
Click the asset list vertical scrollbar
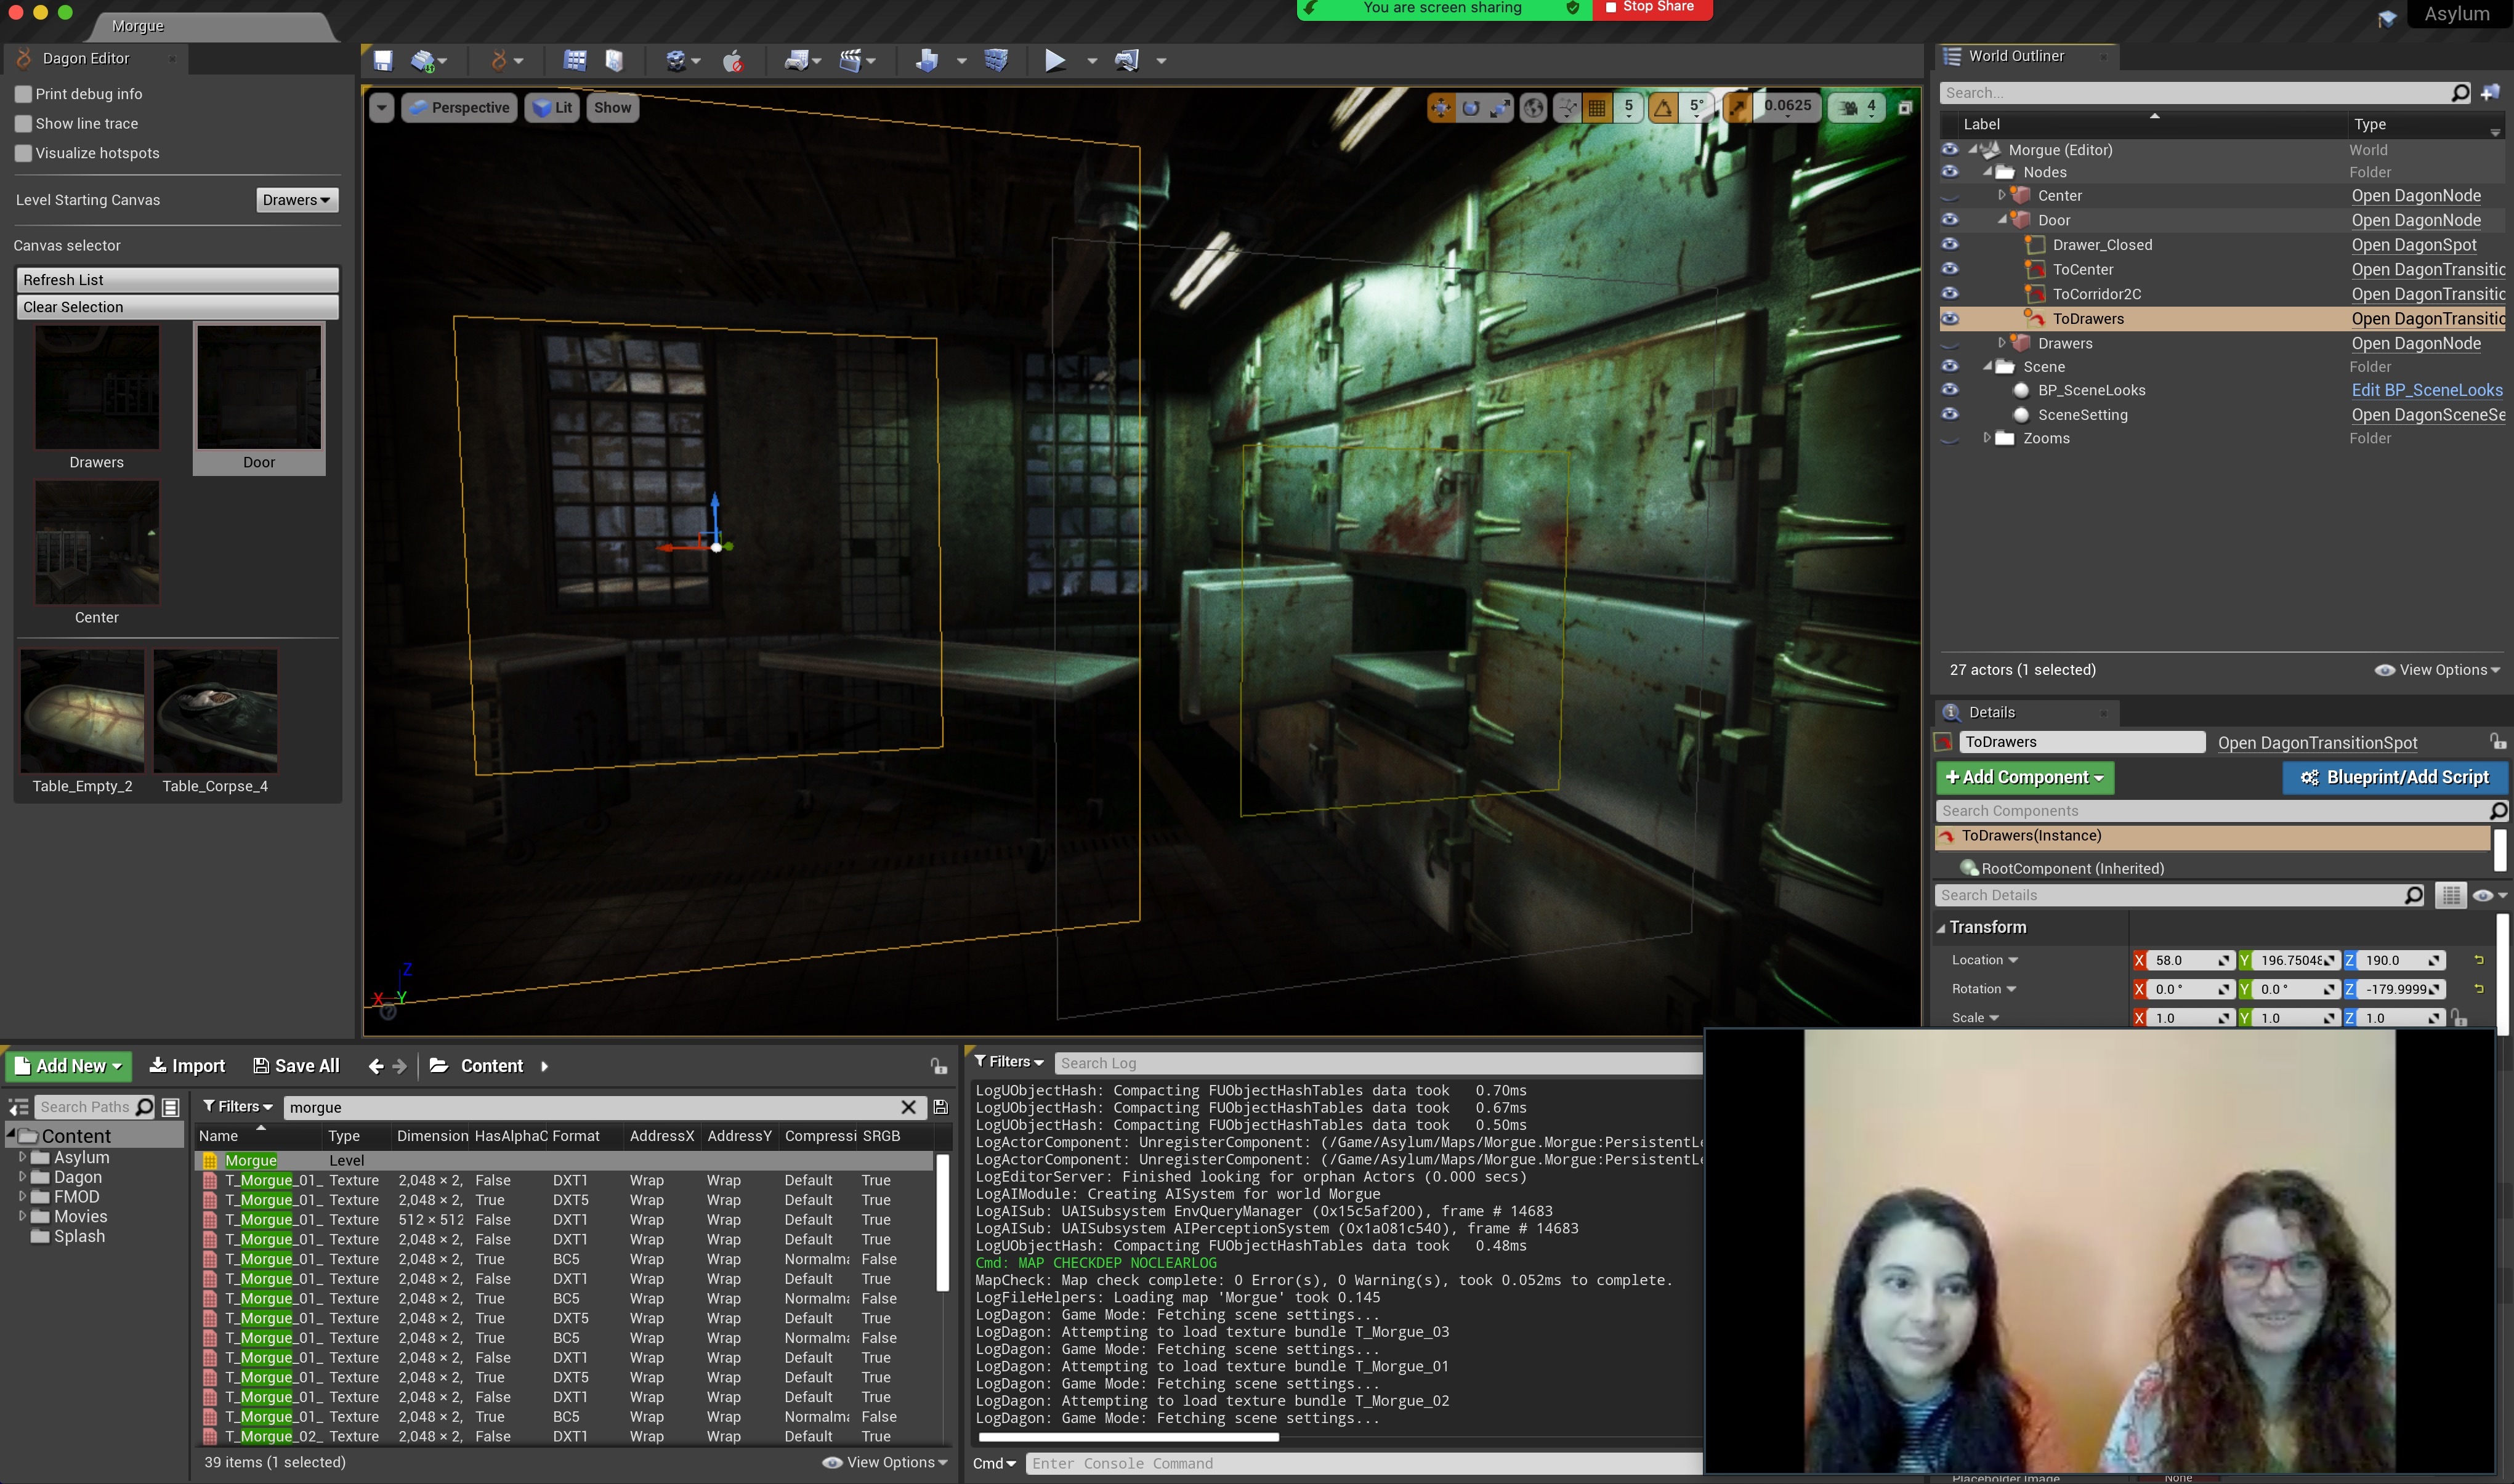coord(942,1222)
